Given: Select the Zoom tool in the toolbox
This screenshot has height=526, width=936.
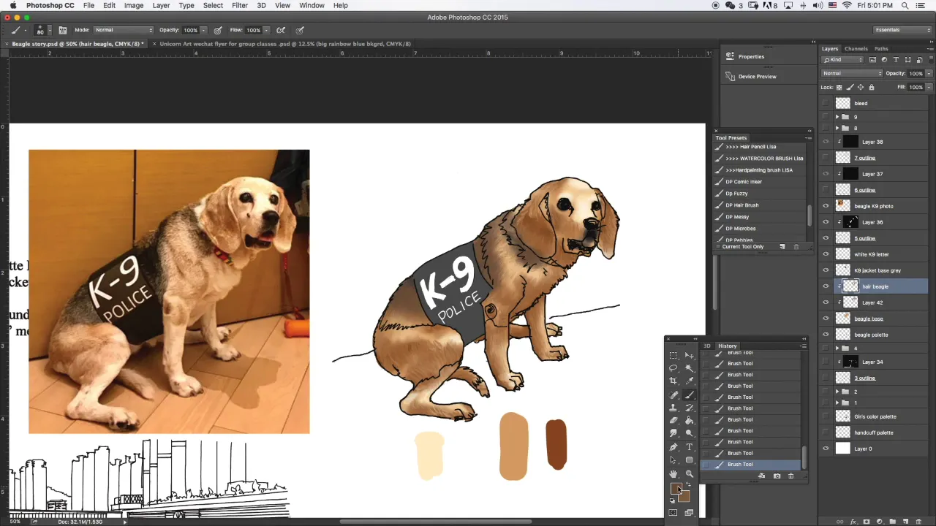Looking at the screenshot, I should (690, 473).
